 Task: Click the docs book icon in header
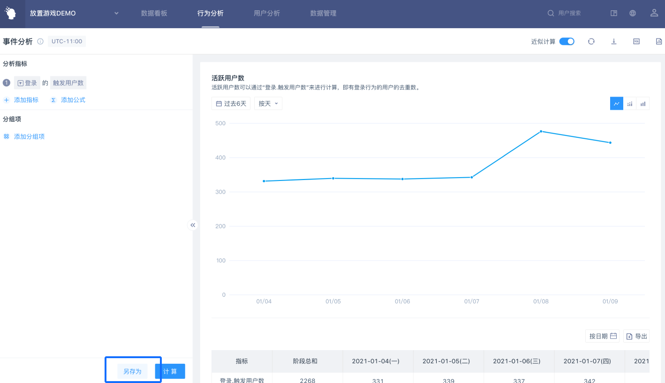tap(613, 13)
